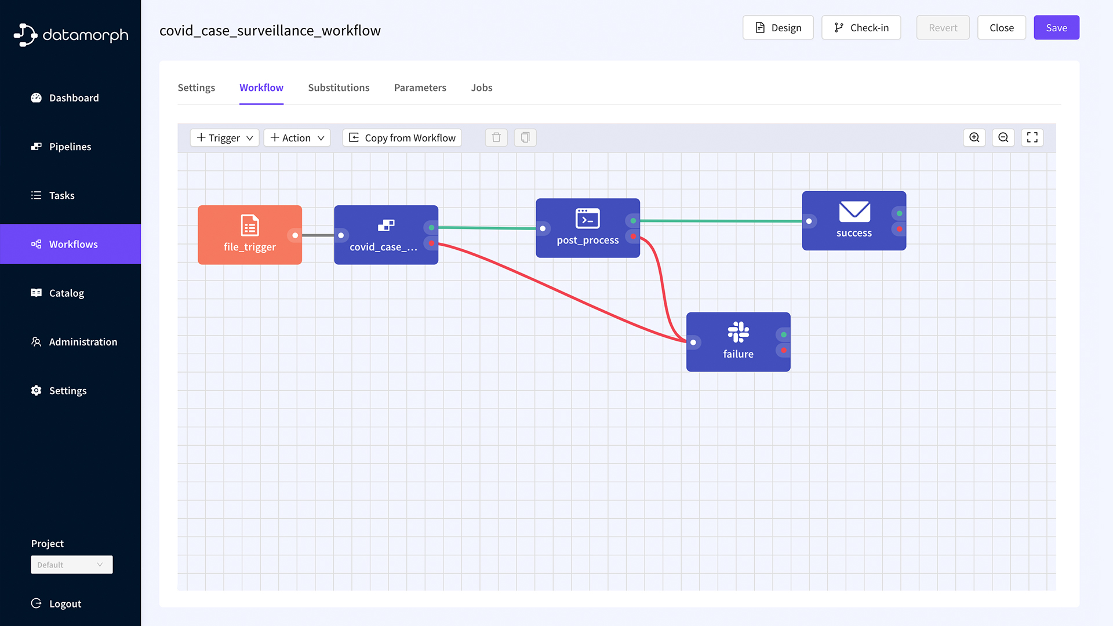This screenshot has width=1113, height=626.
Task: Click the red failure port on post_process
Action: click(633, 236)
